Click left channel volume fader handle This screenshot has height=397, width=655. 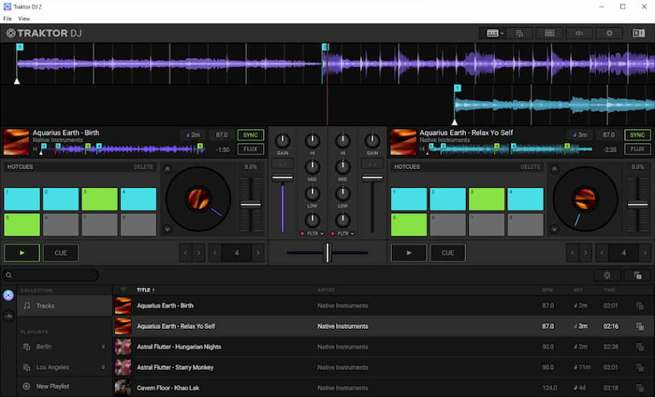tap(283, 178)
